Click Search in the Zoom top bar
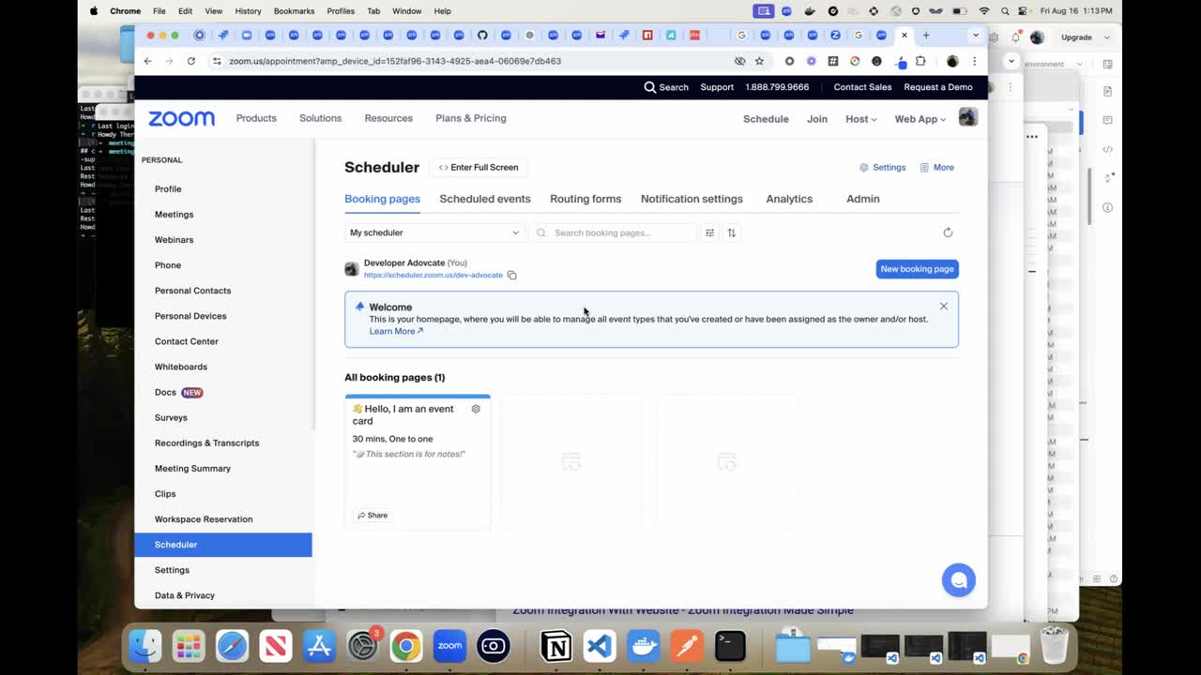The height and width of the screenshot is (675, 1201). [666, 87]
